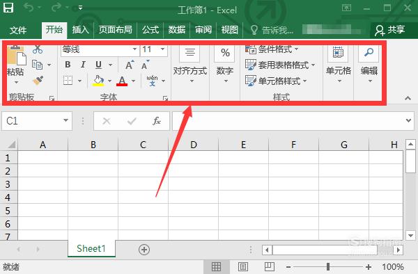Switch to Page Layout view icon
The height and width of the screenshot is (274, 418).
(x=243, y=266)
